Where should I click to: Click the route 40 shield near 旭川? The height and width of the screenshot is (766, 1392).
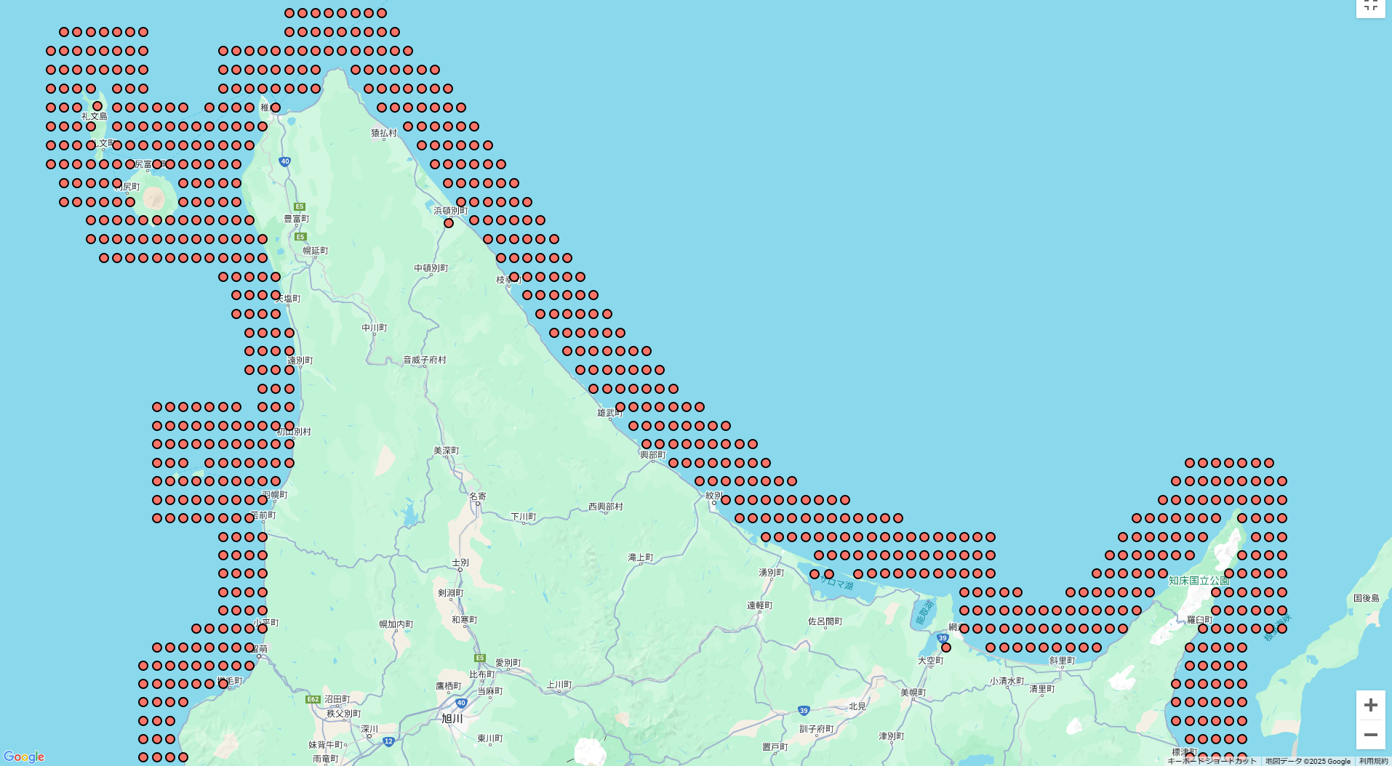coord(461,703)
